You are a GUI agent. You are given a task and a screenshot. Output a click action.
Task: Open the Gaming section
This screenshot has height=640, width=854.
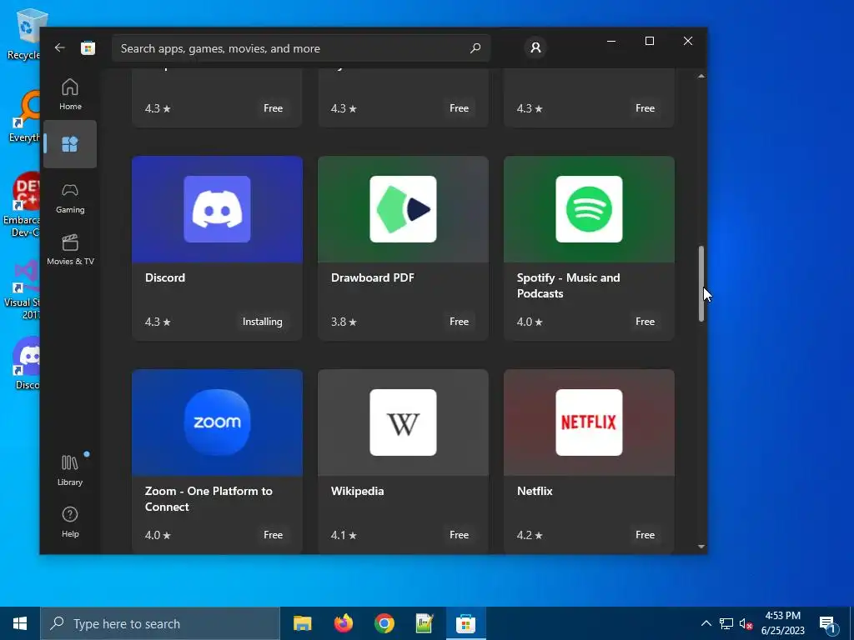coord(70,198)
